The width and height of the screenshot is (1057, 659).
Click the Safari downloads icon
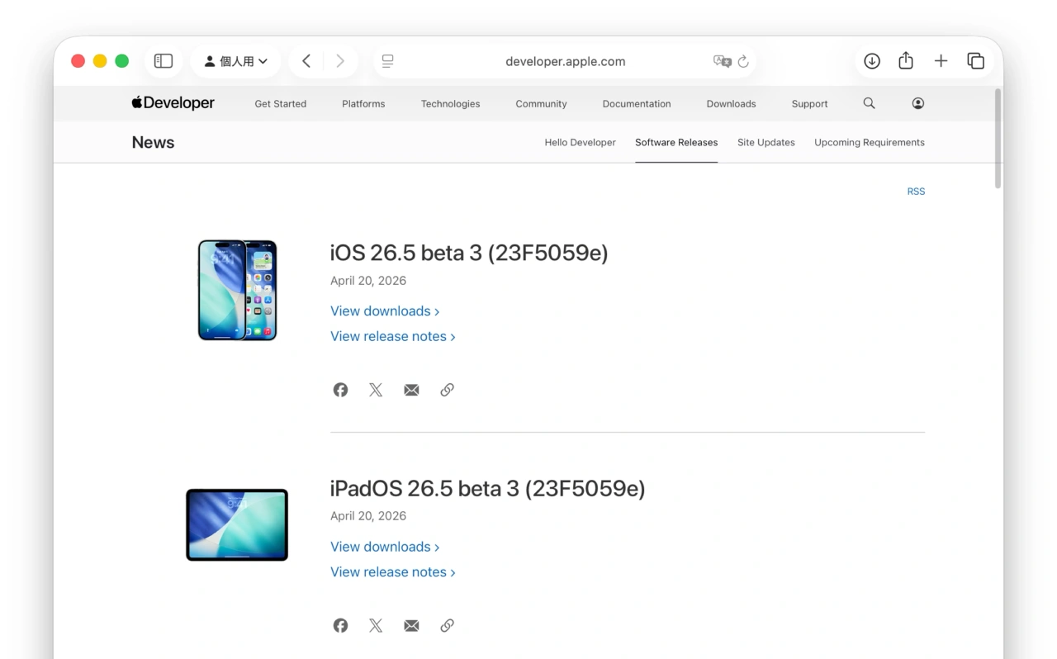click(871, 60)
